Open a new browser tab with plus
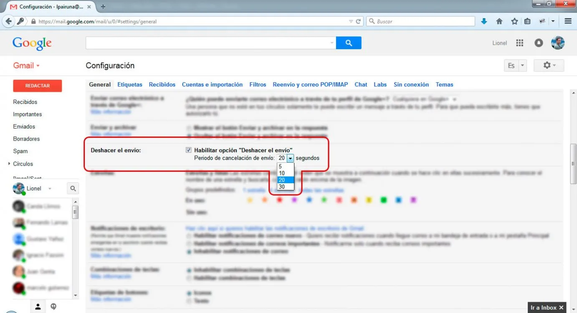577x313 pixels. tap(103, 7)
